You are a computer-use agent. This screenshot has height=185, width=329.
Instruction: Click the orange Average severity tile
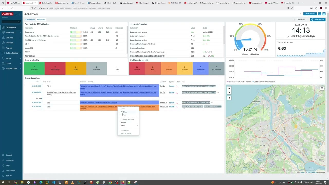(x=169, y=68)
